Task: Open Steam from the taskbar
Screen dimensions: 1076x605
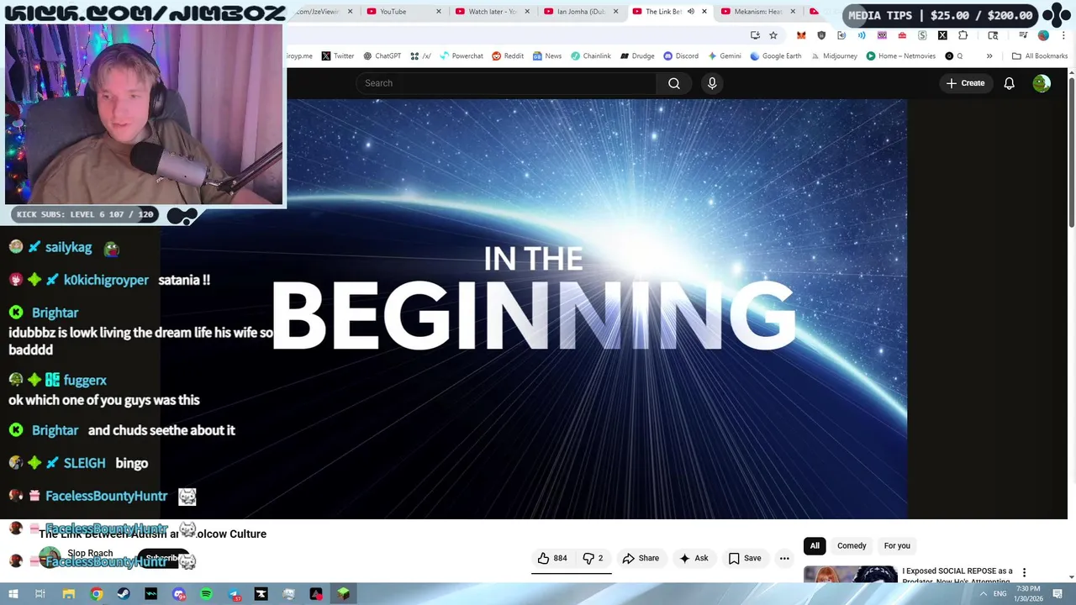Action: [124, 594]
